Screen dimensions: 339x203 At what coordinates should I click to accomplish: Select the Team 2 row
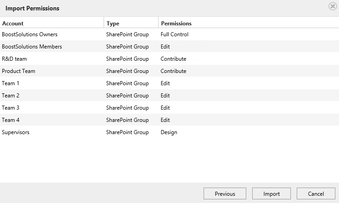click(169, 96)
